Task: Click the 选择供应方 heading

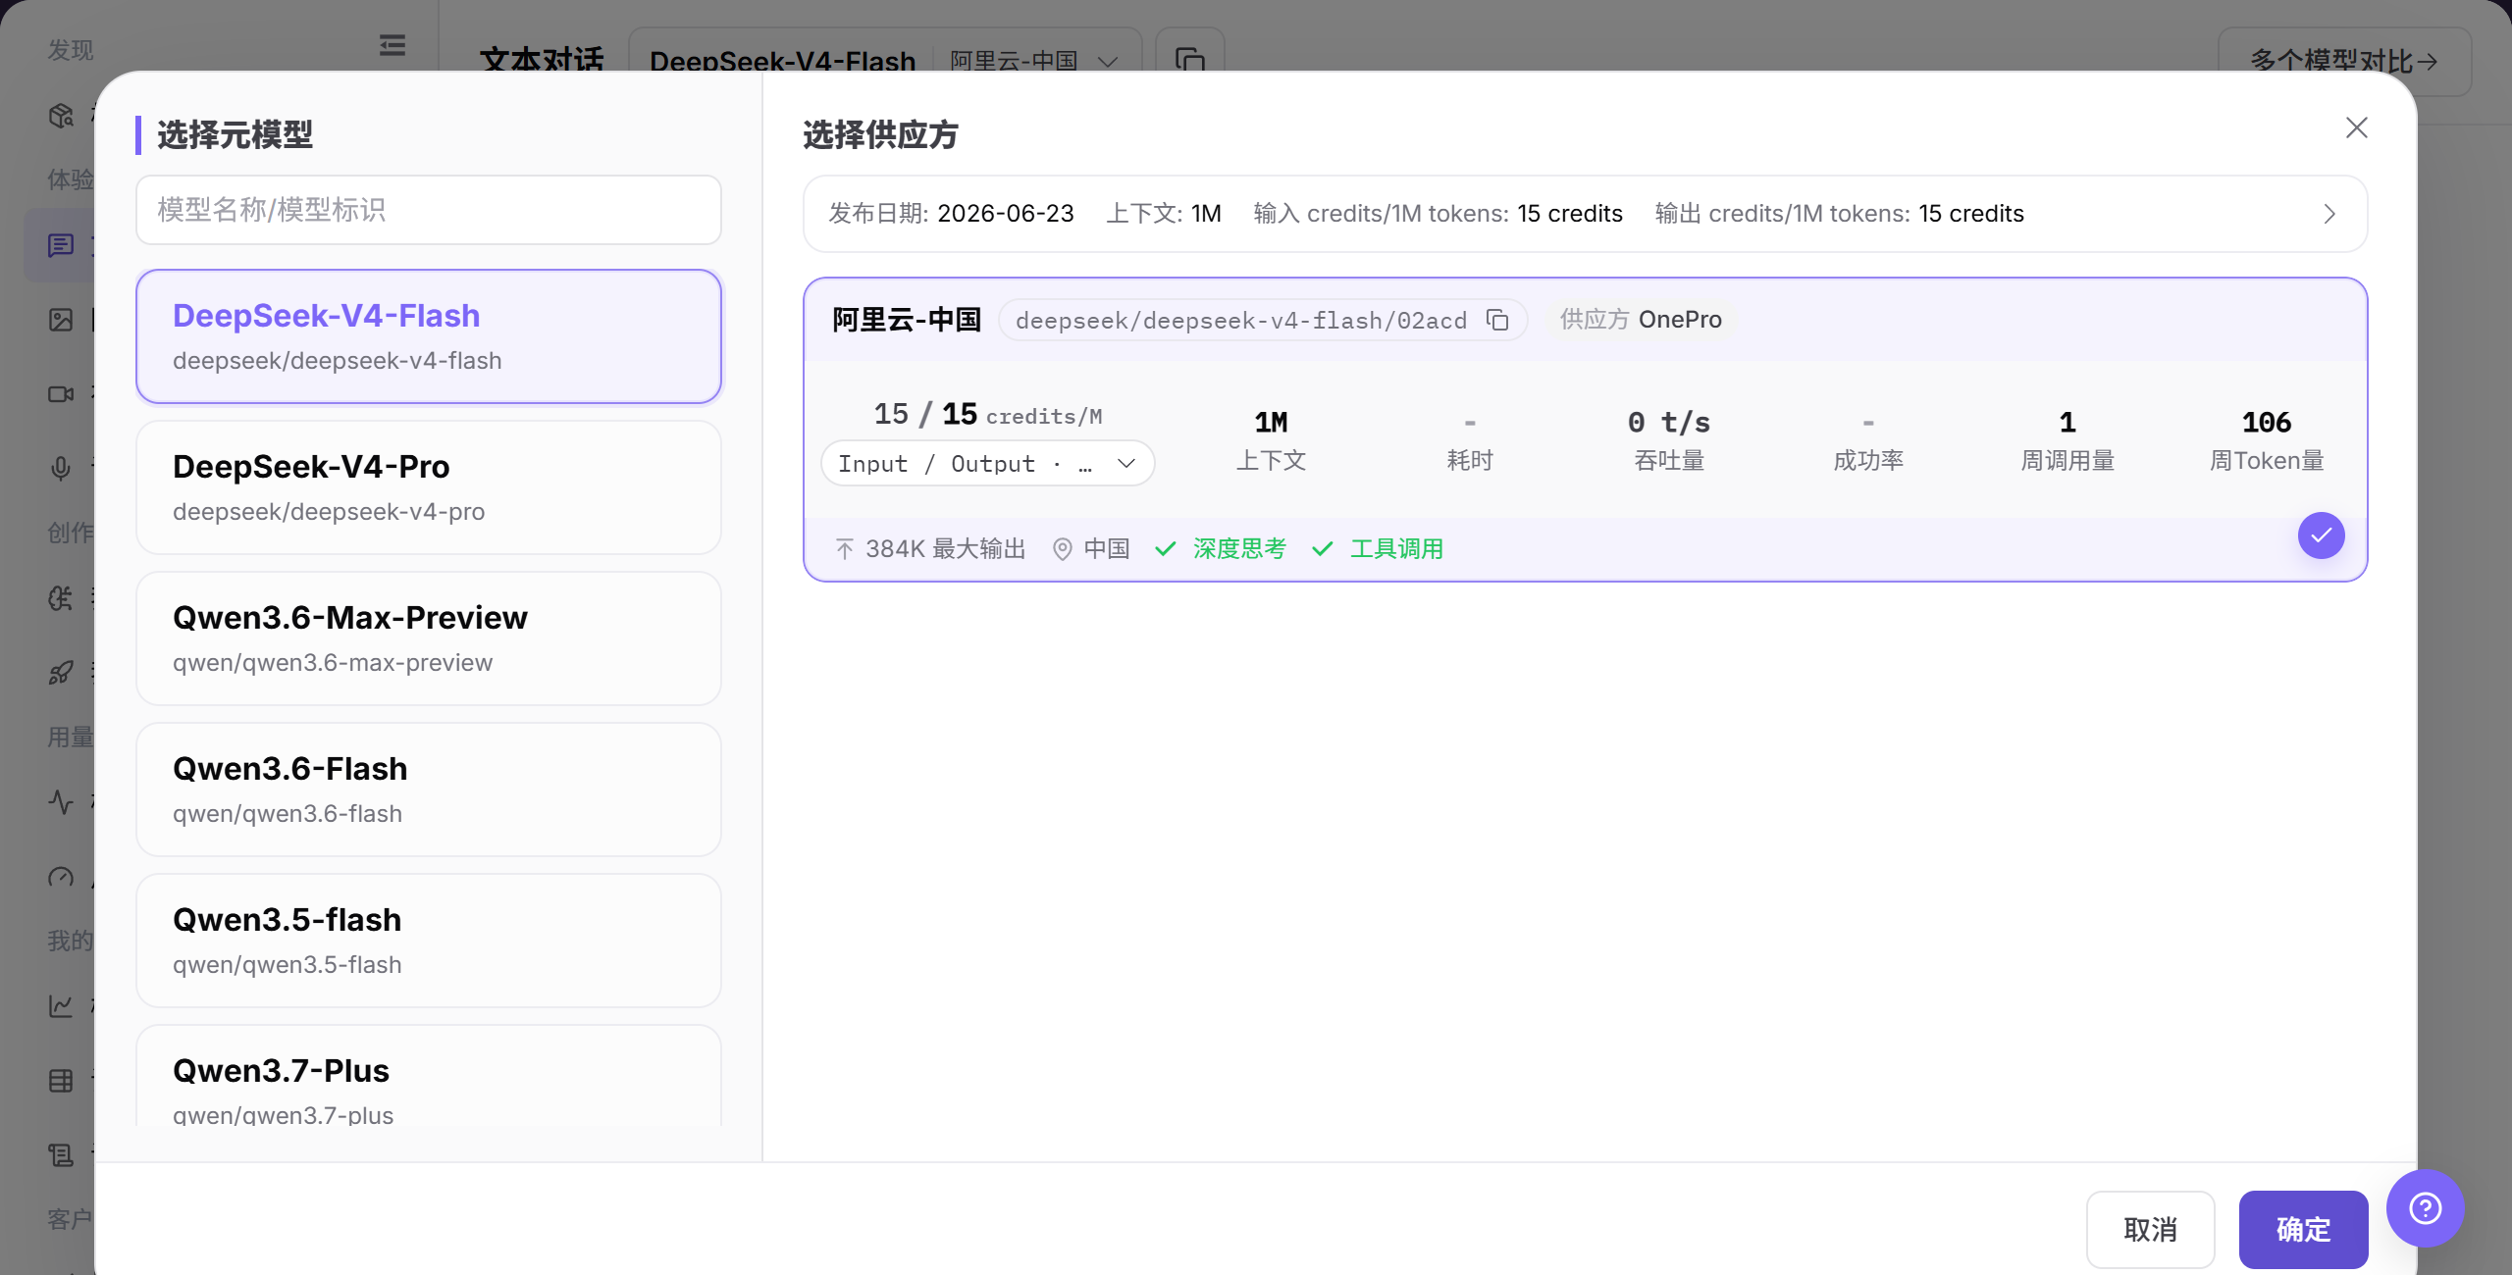Action: (880, 135)
